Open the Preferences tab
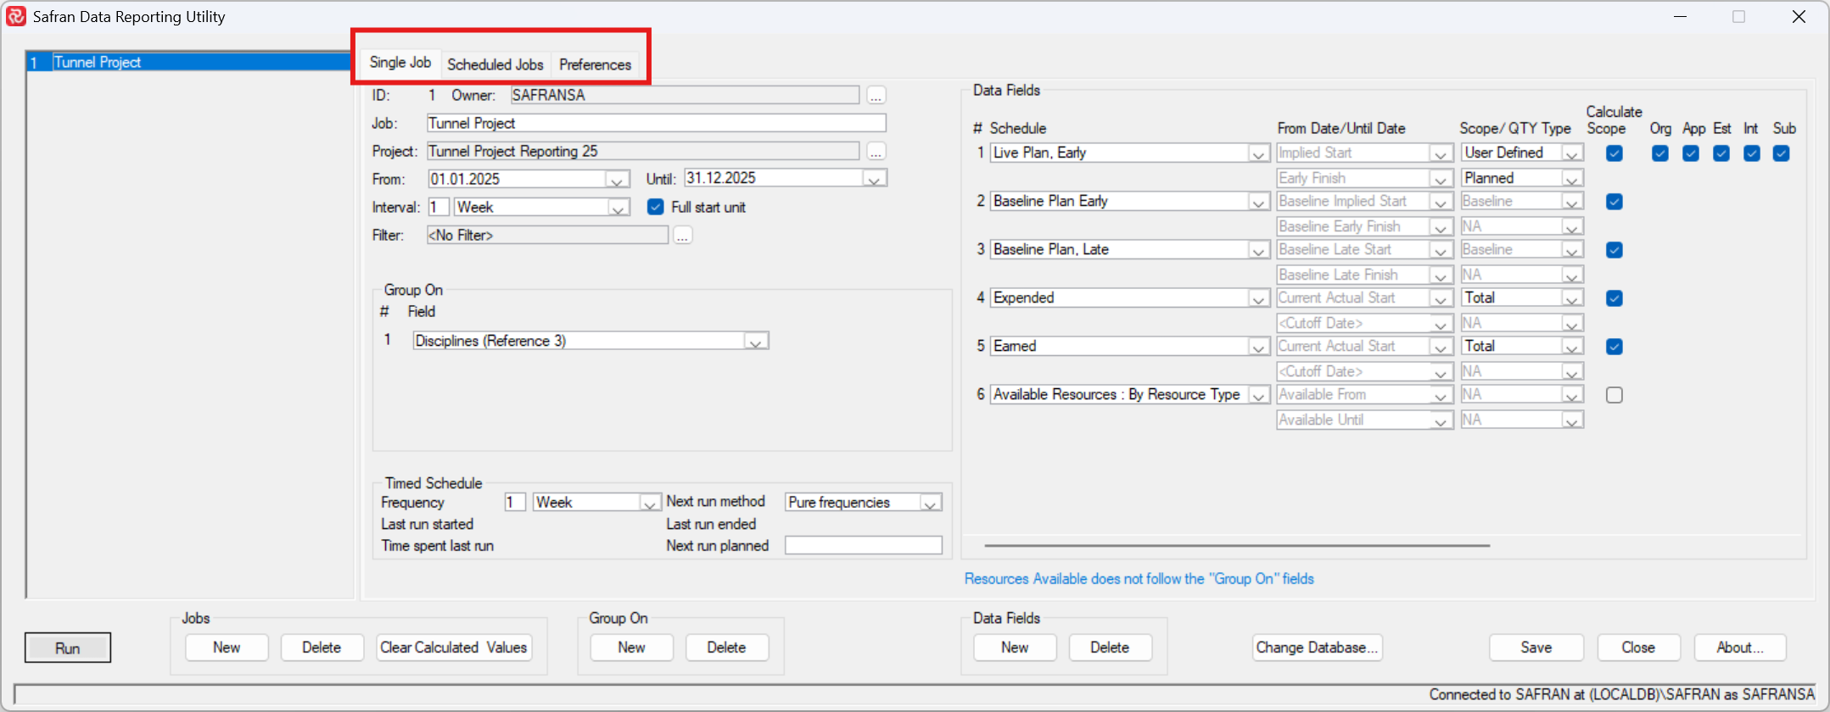Image resolution: width=1830 pixels, height=712 pixels. [x=596, y=64]
